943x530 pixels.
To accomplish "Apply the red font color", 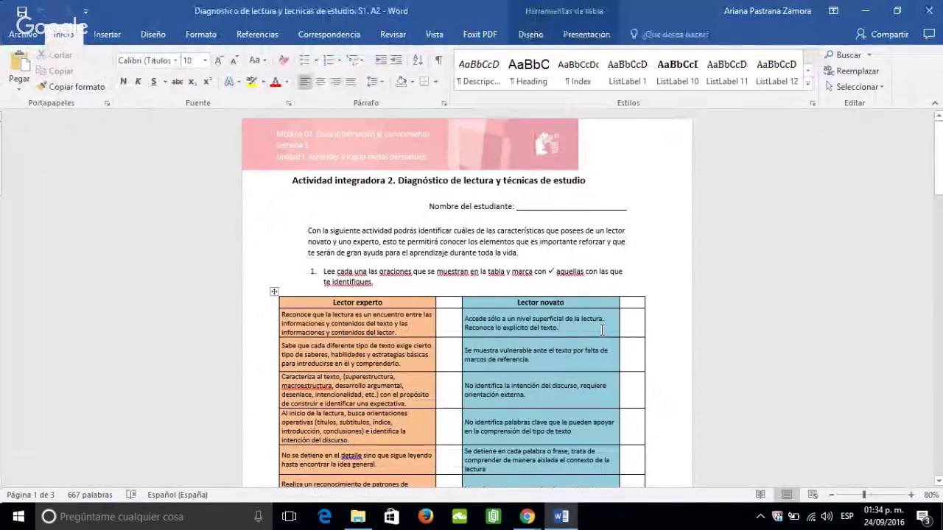I will [x=276, y=82].
